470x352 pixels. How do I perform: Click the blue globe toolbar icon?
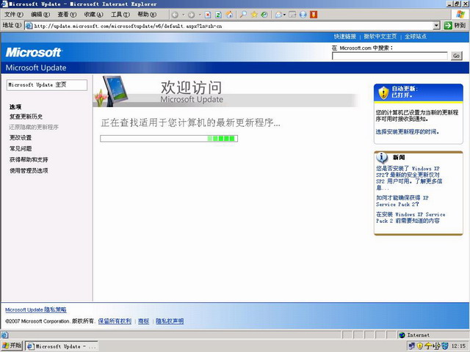coord(303,15)
